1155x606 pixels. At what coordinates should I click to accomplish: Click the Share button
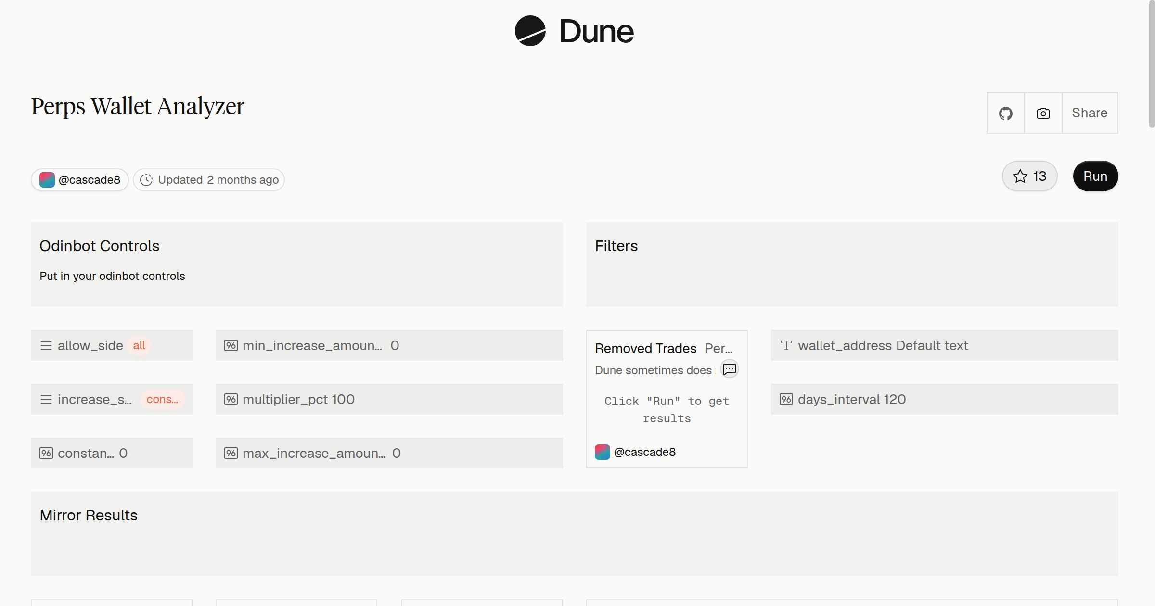point(1090,114)
